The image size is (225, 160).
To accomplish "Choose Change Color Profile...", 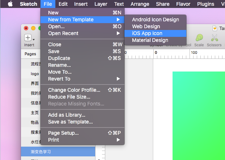I will coord(82,90).
